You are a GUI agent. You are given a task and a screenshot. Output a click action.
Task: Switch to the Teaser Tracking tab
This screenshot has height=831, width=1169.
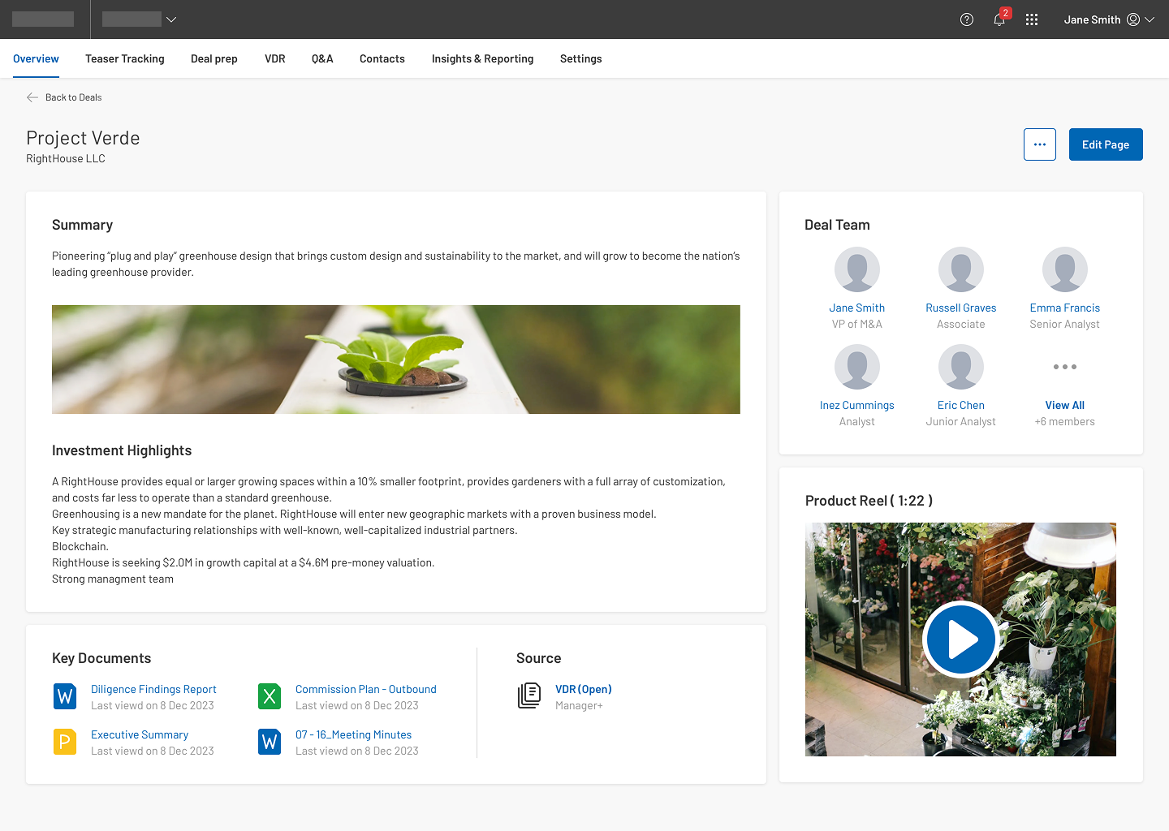click(x=125, y=58)
